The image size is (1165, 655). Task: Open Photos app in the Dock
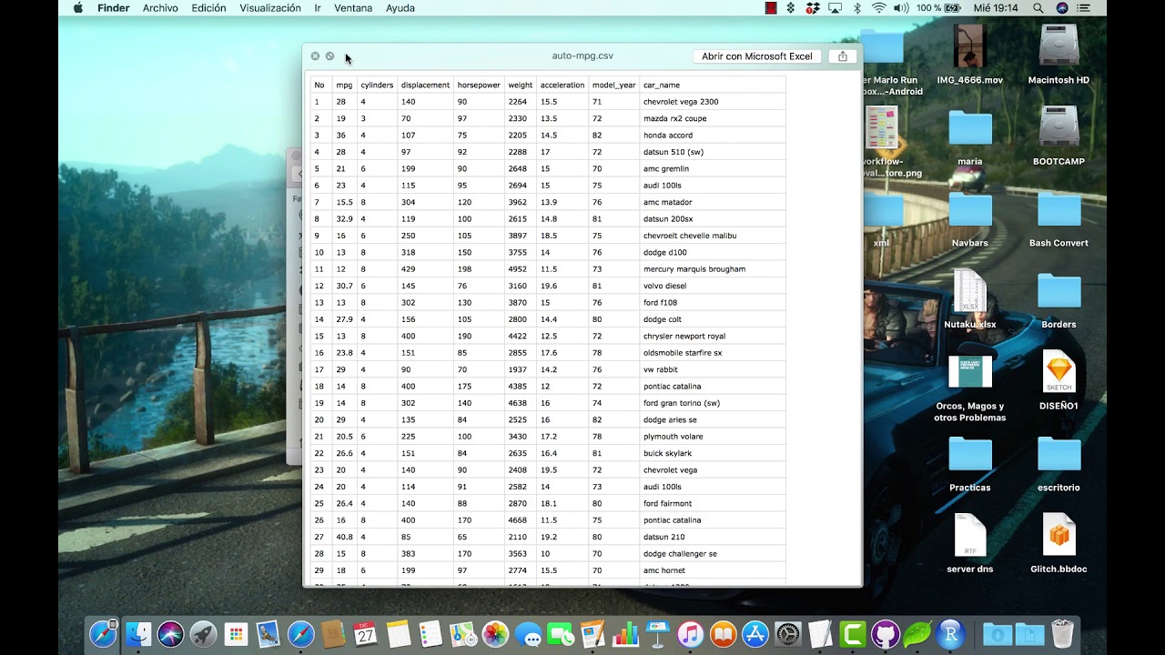[495, 634]
